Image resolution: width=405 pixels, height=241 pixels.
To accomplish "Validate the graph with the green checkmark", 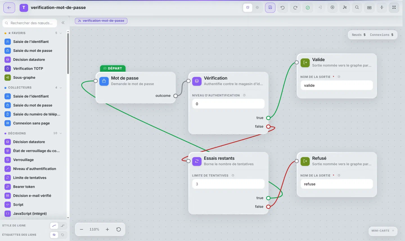I will (x=308, y=8).
